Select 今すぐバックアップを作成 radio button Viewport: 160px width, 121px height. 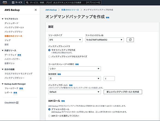[x=49, y=50]
